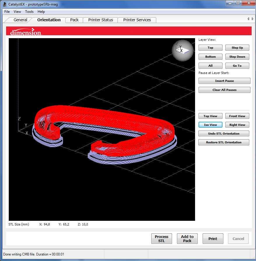Viewport: 256px width, 261px height.
Task: Click the STL Y size value 65,2
Action: 66,224
